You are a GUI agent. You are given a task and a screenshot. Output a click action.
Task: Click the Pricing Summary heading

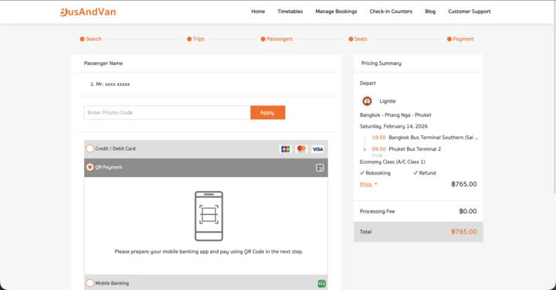[x=381, y=63]
